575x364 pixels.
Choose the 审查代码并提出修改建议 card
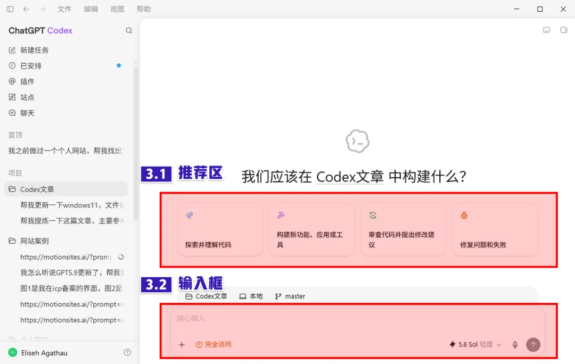(403, 229)
